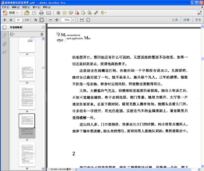Click horizontal scroll left arrow
The width and height of the screenshot is (204, 171).
(x=76, y=169)
